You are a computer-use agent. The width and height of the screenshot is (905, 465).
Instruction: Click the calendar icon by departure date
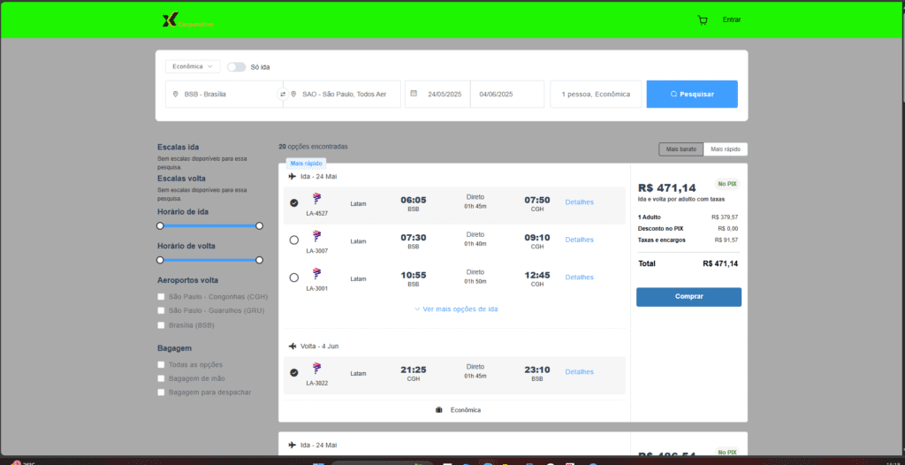click(414, 94)
